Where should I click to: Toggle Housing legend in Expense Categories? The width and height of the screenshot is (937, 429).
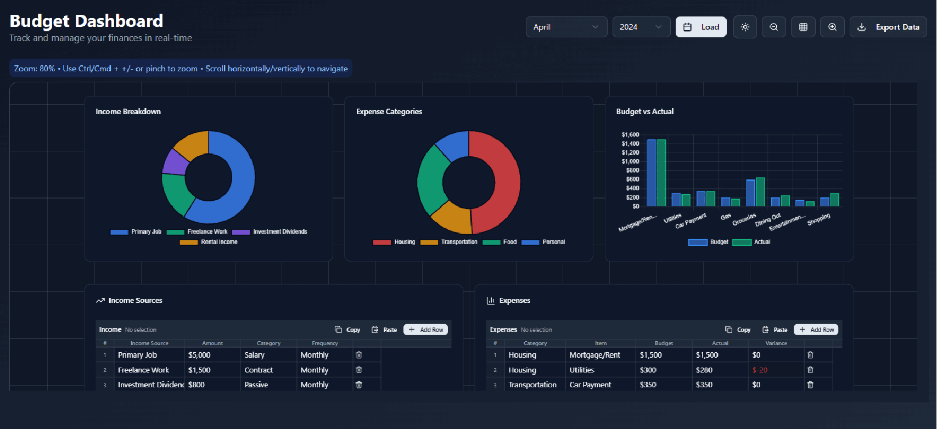tap(394, 242)
